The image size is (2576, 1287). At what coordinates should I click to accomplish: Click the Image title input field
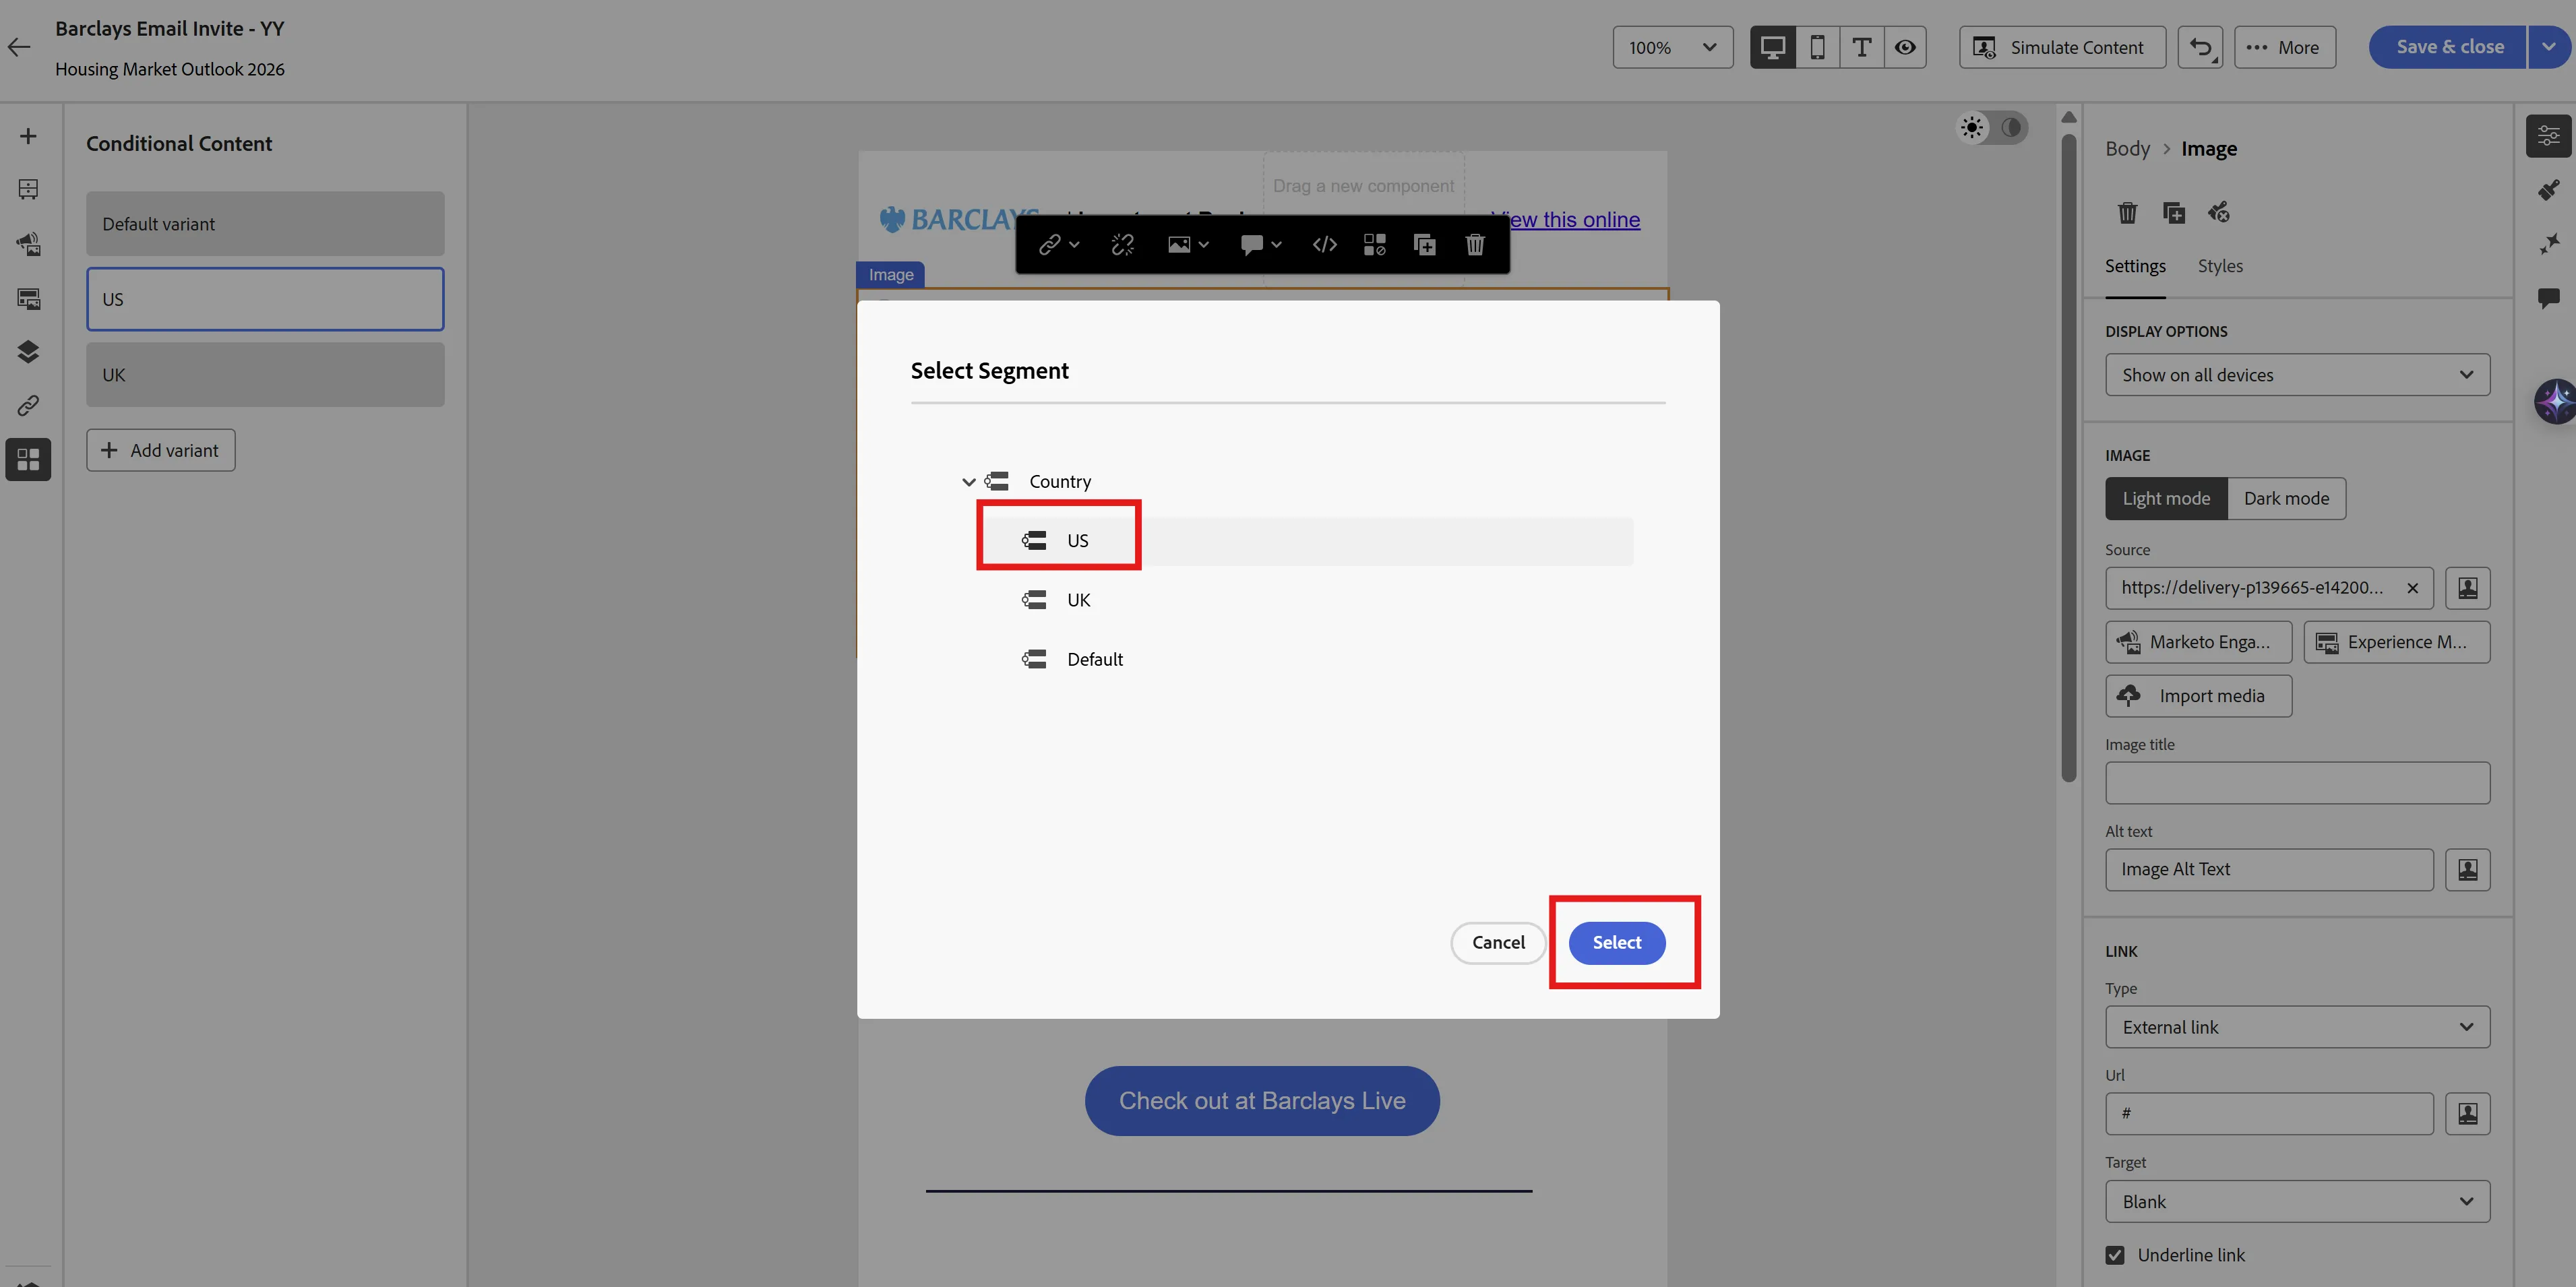pyautogui.click(x=2297, y=782)
